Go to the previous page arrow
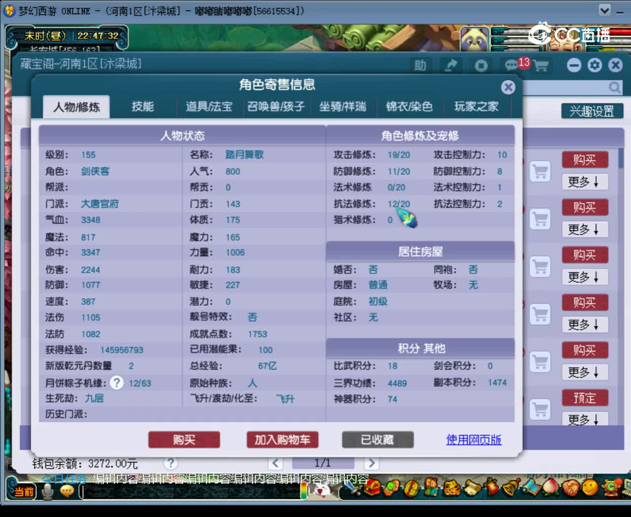 [x=276, y=463]
